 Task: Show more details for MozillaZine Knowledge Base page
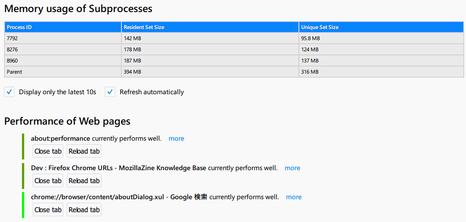tap(292, 168)
